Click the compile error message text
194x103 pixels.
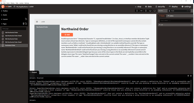pos(105,47)
